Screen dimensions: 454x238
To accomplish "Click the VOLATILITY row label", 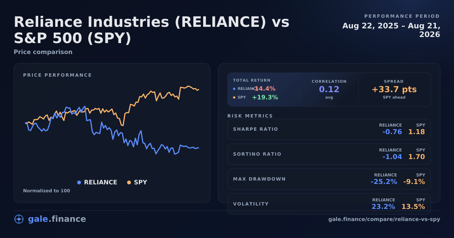I will pyautogui.click(x=251, y=204).
